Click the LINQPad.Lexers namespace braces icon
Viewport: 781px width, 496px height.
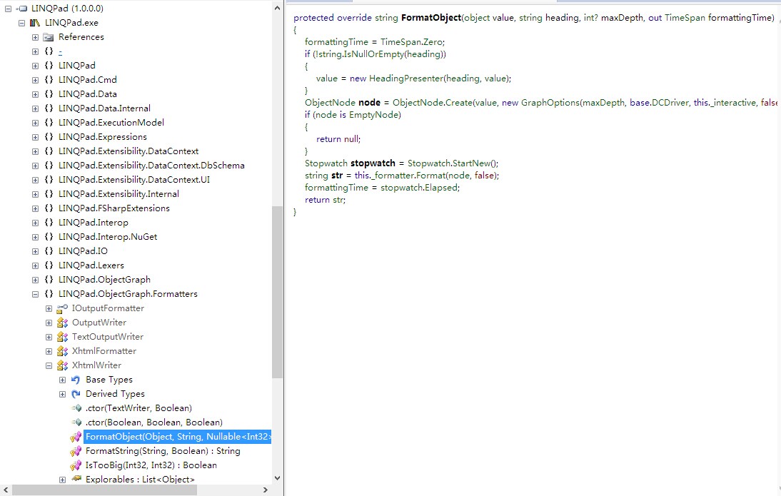coord(49,265)
